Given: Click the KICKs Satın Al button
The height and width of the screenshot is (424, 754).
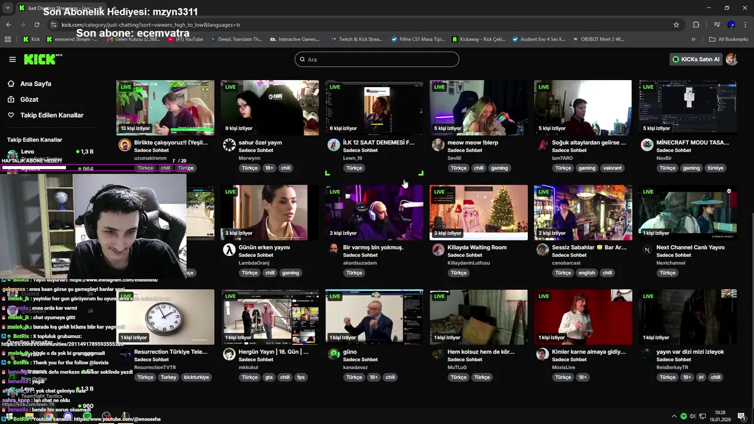Looking at the screenshot, I should click(x=696, y=59).
